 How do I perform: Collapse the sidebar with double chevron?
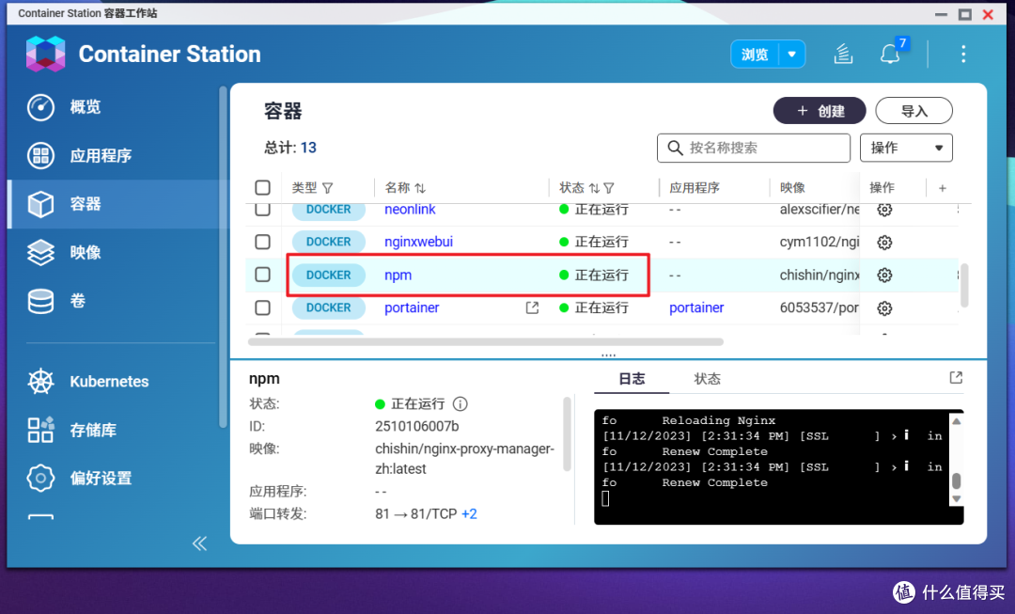pos(199,543)
